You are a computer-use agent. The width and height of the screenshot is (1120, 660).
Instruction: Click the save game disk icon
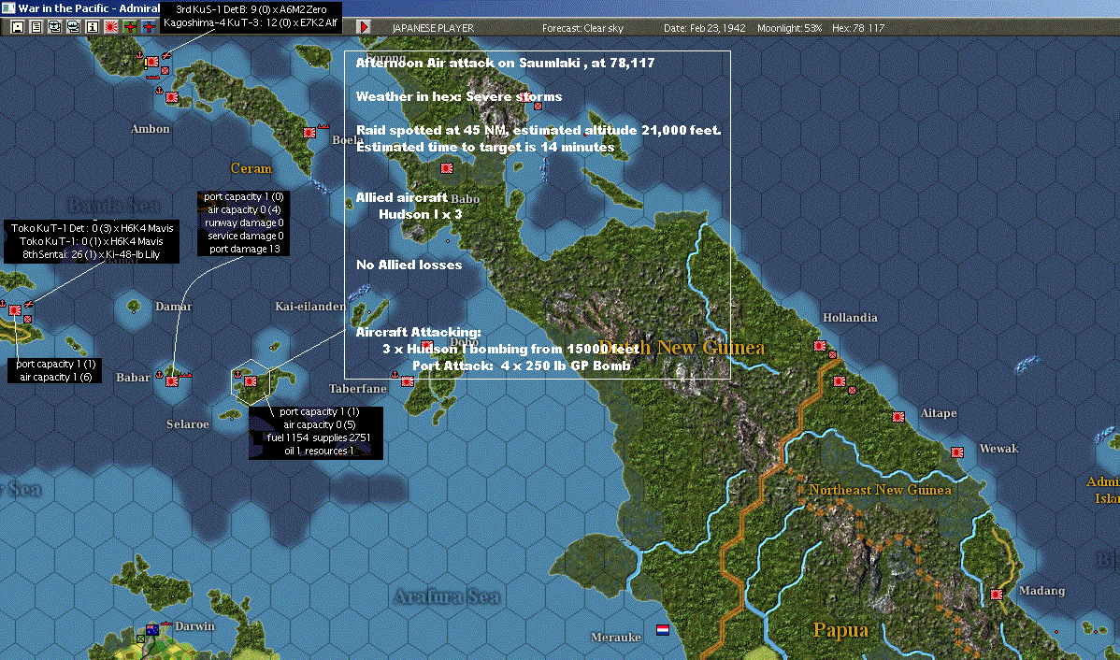[x=18, y=27]
